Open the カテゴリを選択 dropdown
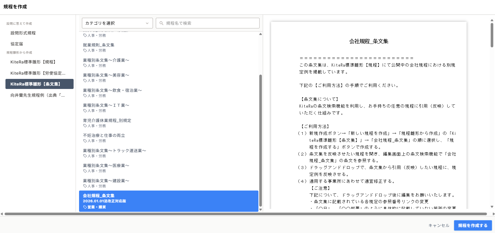The height and width of the screenshot is (233, 495). [x=117, y=23]
